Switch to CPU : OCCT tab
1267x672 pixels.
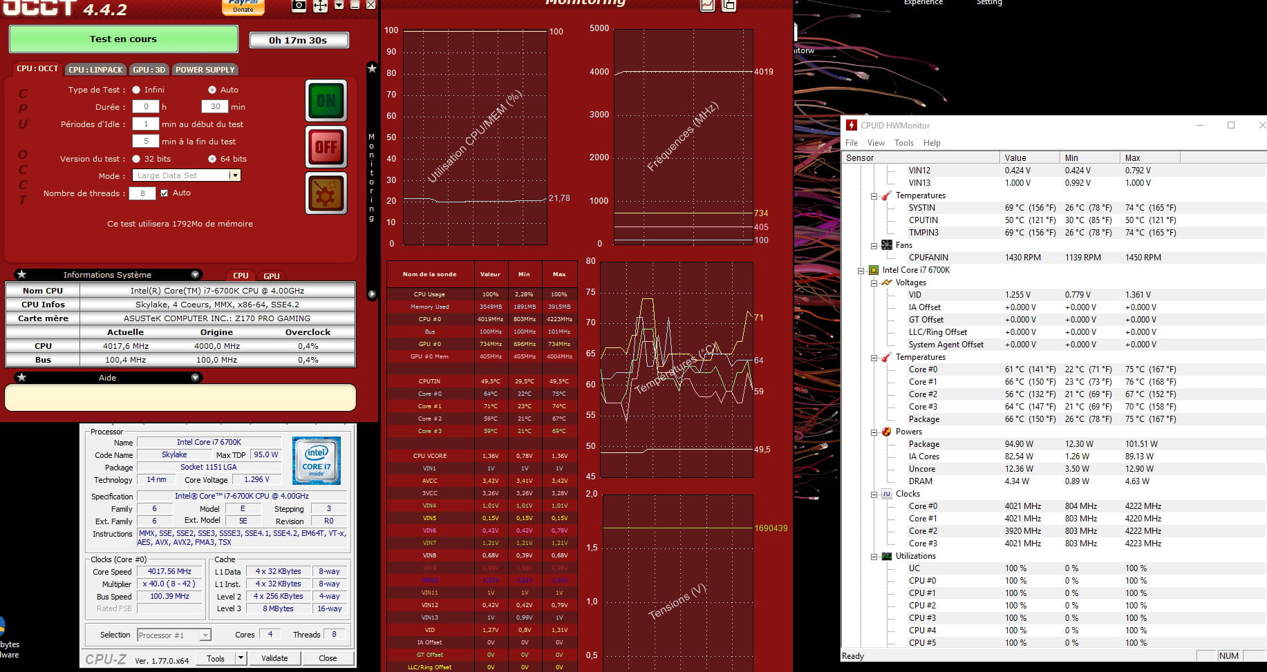37,69
